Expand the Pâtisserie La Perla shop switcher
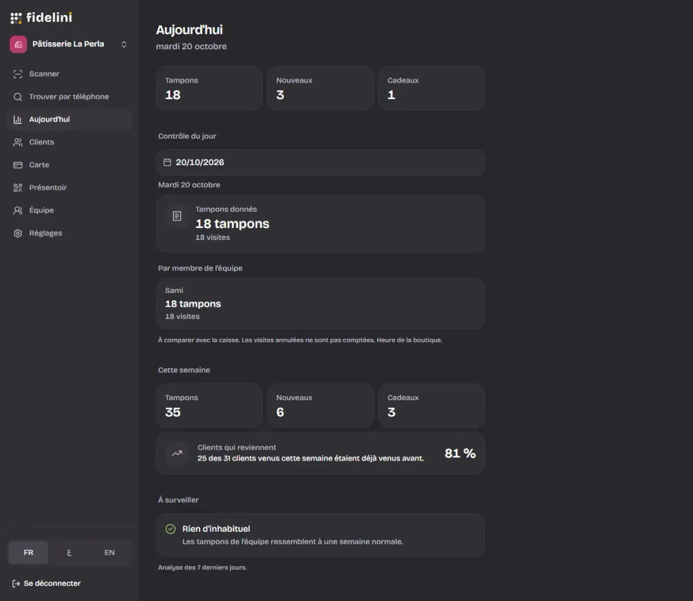The width and height of the screenshot is (693, 601). (x=69, y=44)
